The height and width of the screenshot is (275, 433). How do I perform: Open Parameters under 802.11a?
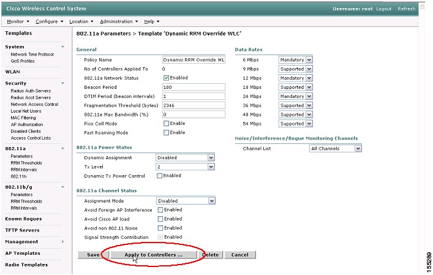point(21,156)
